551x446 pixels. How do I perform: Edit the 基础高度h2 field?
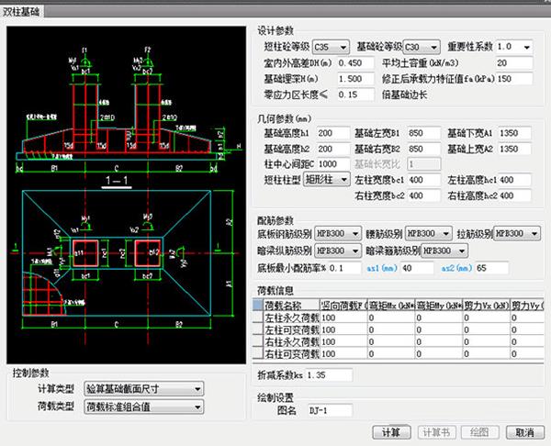click(x=333, y=149)
